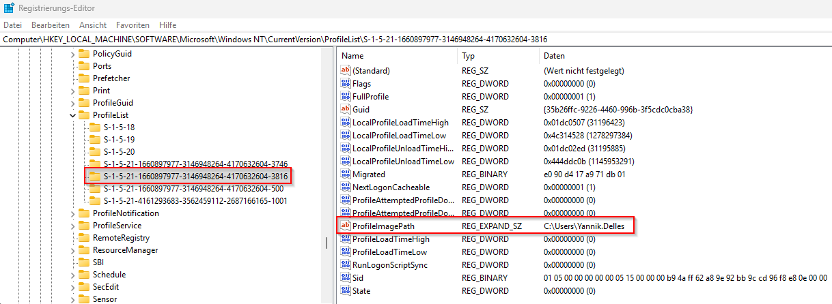Image resolution: width=832 pixels, height=304 pixels.
Task: Click the REG_EXPAND_SZ type cell
Action: (x=492, y=226)
